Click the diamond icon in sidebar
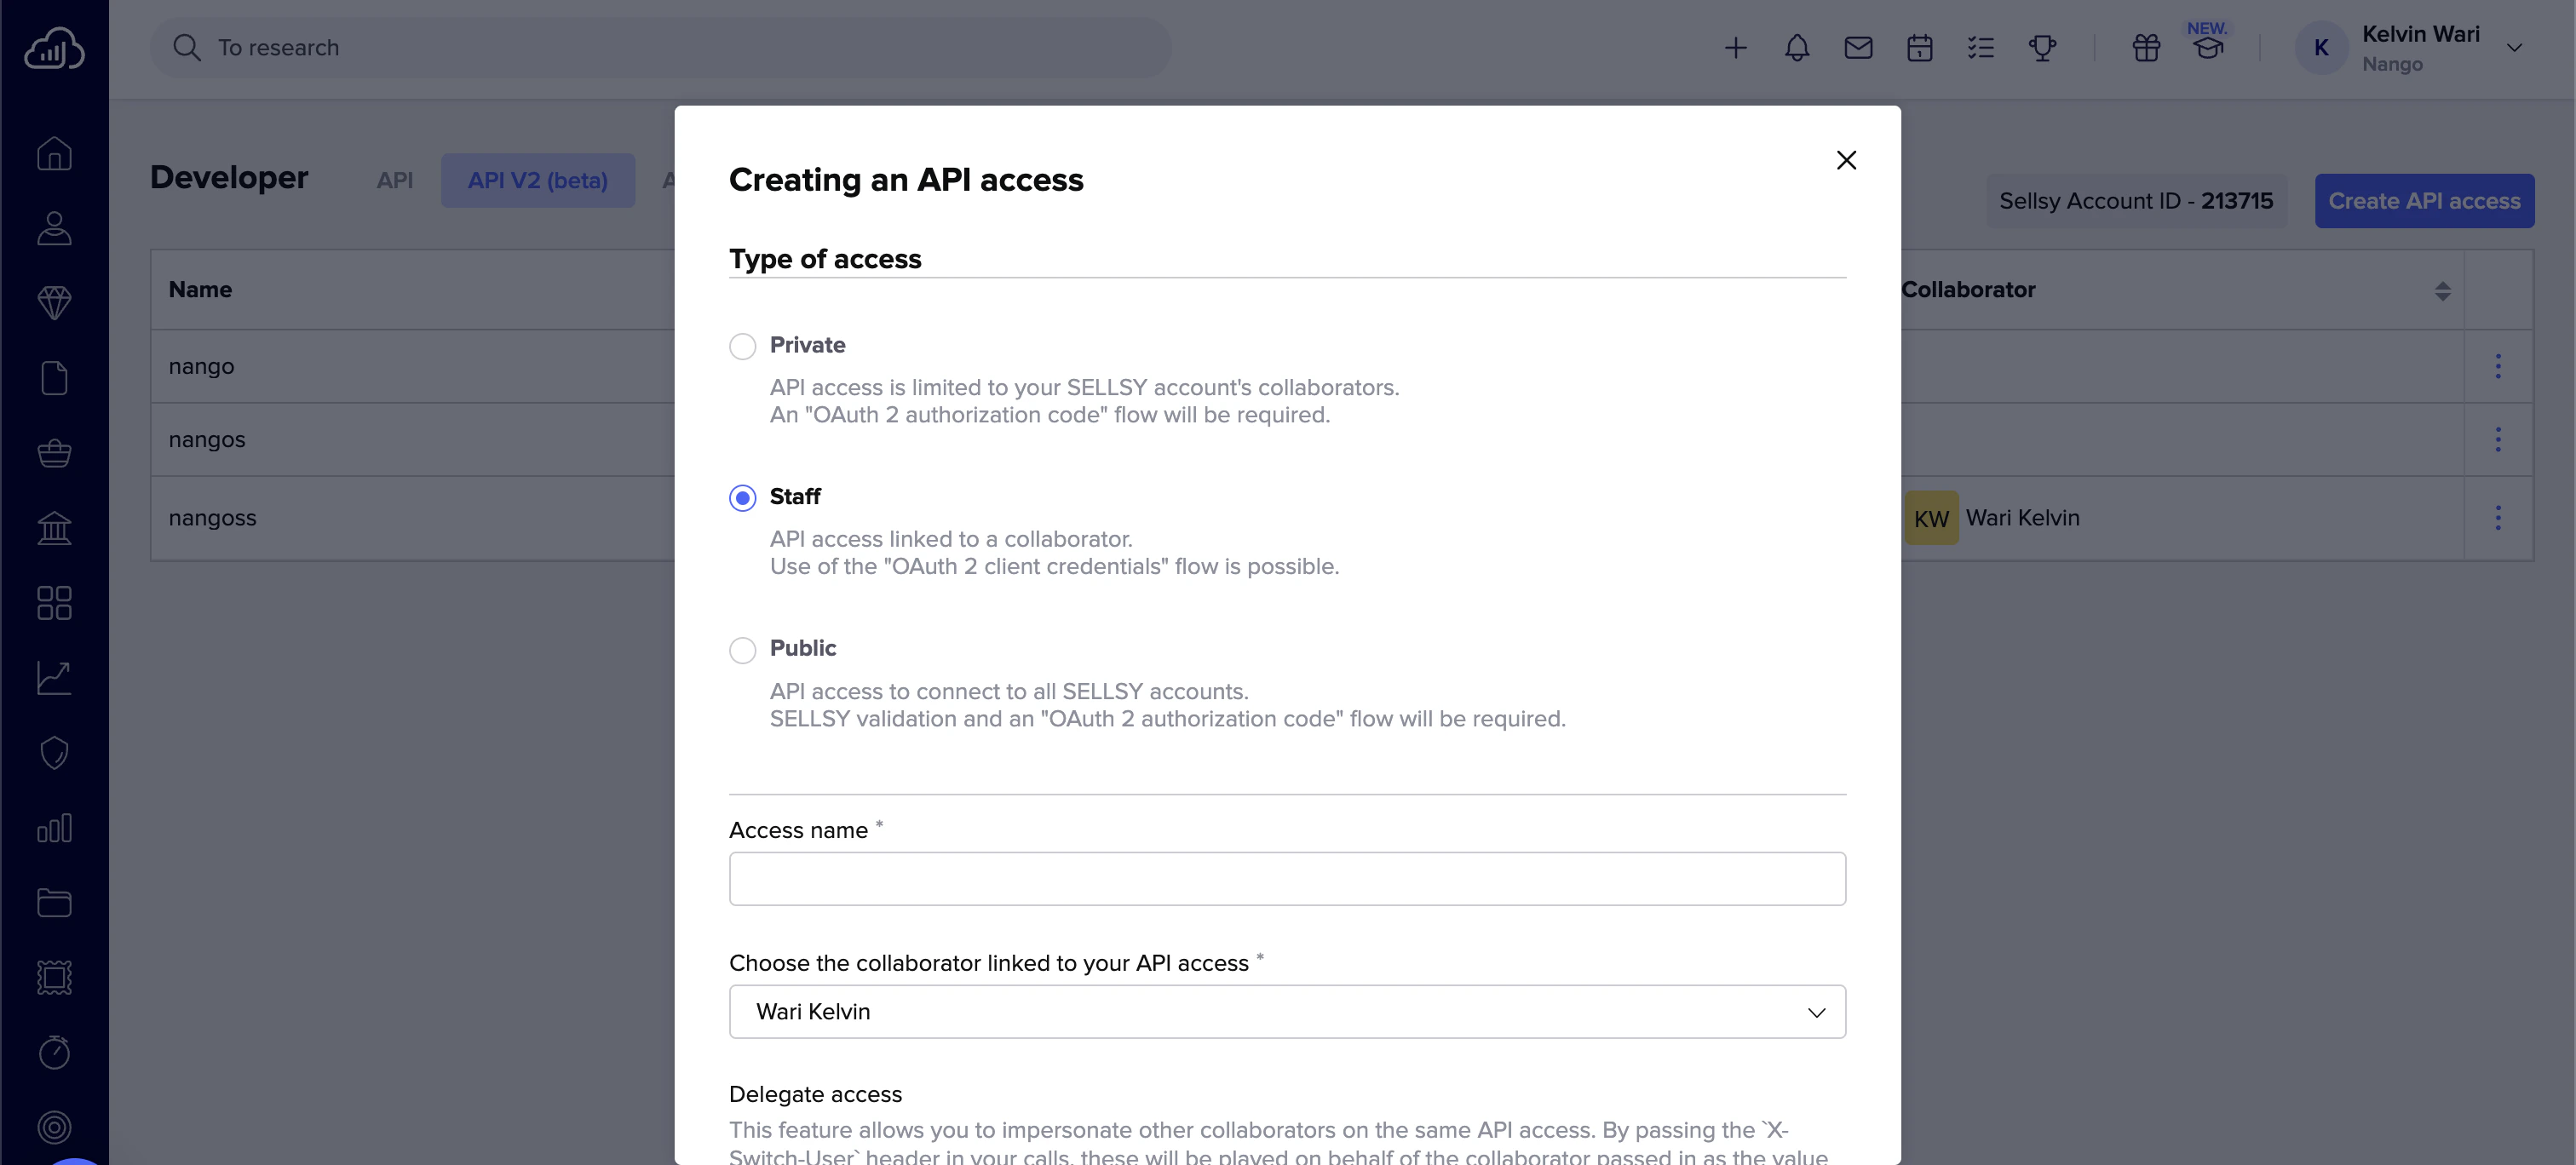Viewport: 2576px width, 1165px height. 54,302
